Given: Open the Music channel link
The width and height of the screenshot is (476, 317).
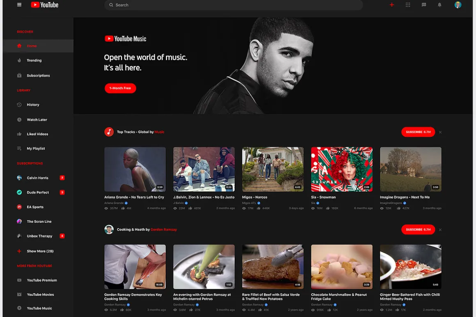Looking at the screenshot, I should point(159,132).
